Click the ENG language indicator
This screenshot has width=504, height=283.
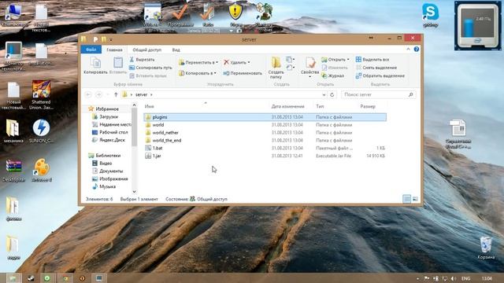465,278
